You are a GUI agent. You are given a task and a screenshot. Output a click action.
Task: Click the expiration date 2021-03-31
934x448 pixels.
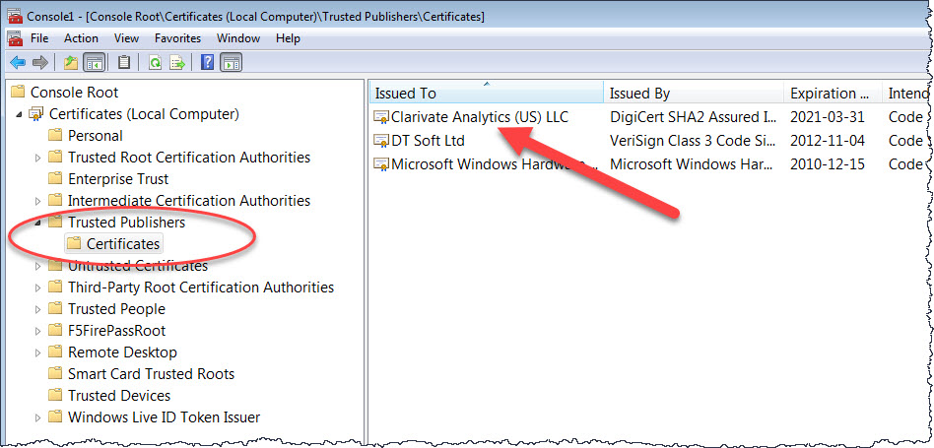pos(828,117)
